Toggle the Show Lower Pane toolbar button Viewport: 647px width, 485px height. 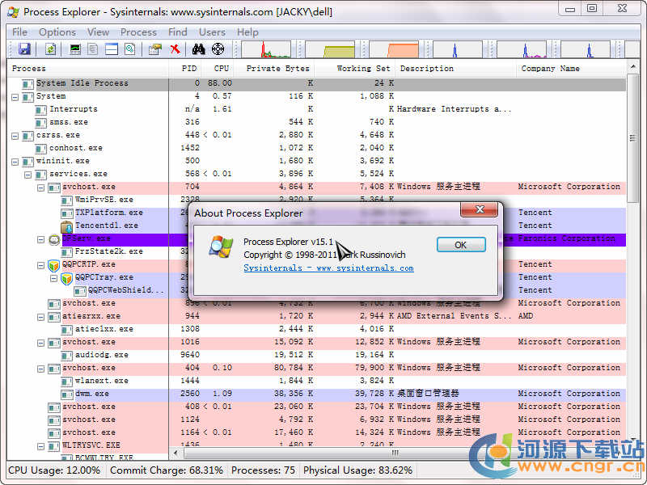(x=111, y=49)
